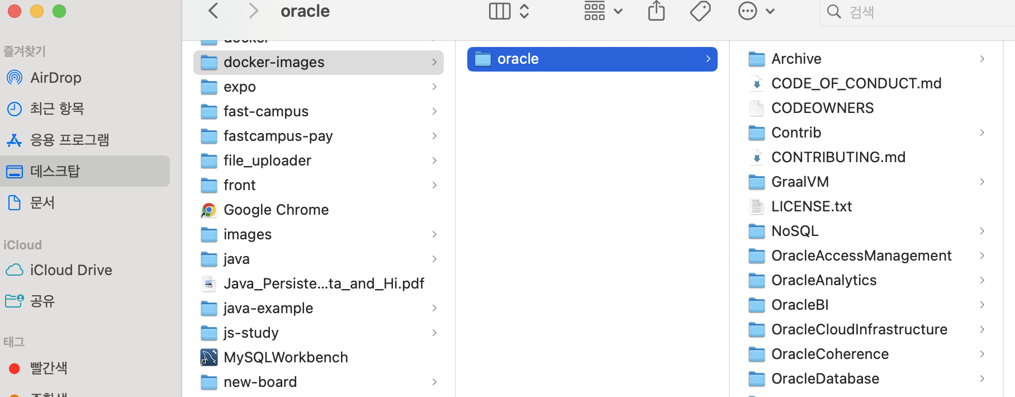Viewport: 1015px width, 397px height.
Task: Open Documents (문서) in the sidebar
Action: (86, 202)
